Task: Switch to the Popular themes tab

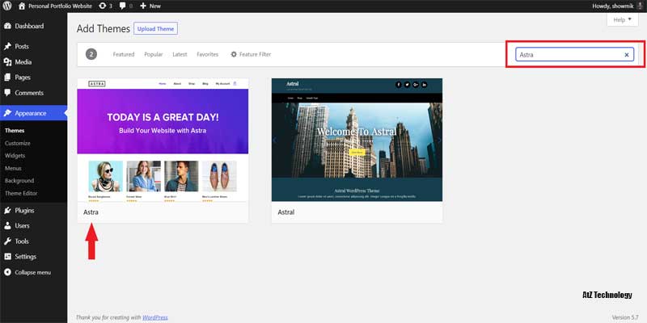Action: click(x=154, y=54)
